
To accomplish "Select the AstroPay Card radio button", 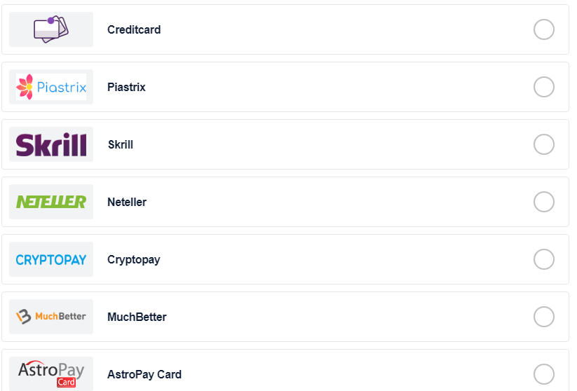I will point(544,374).
